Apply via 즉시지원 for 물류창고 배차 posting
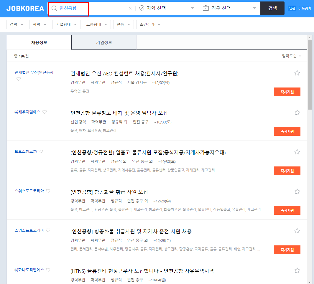The image size is (314, 284). [x=287, y=131]
